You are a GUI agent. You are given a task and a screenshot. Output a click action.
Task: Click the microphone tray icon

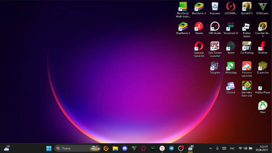(217, 148)
